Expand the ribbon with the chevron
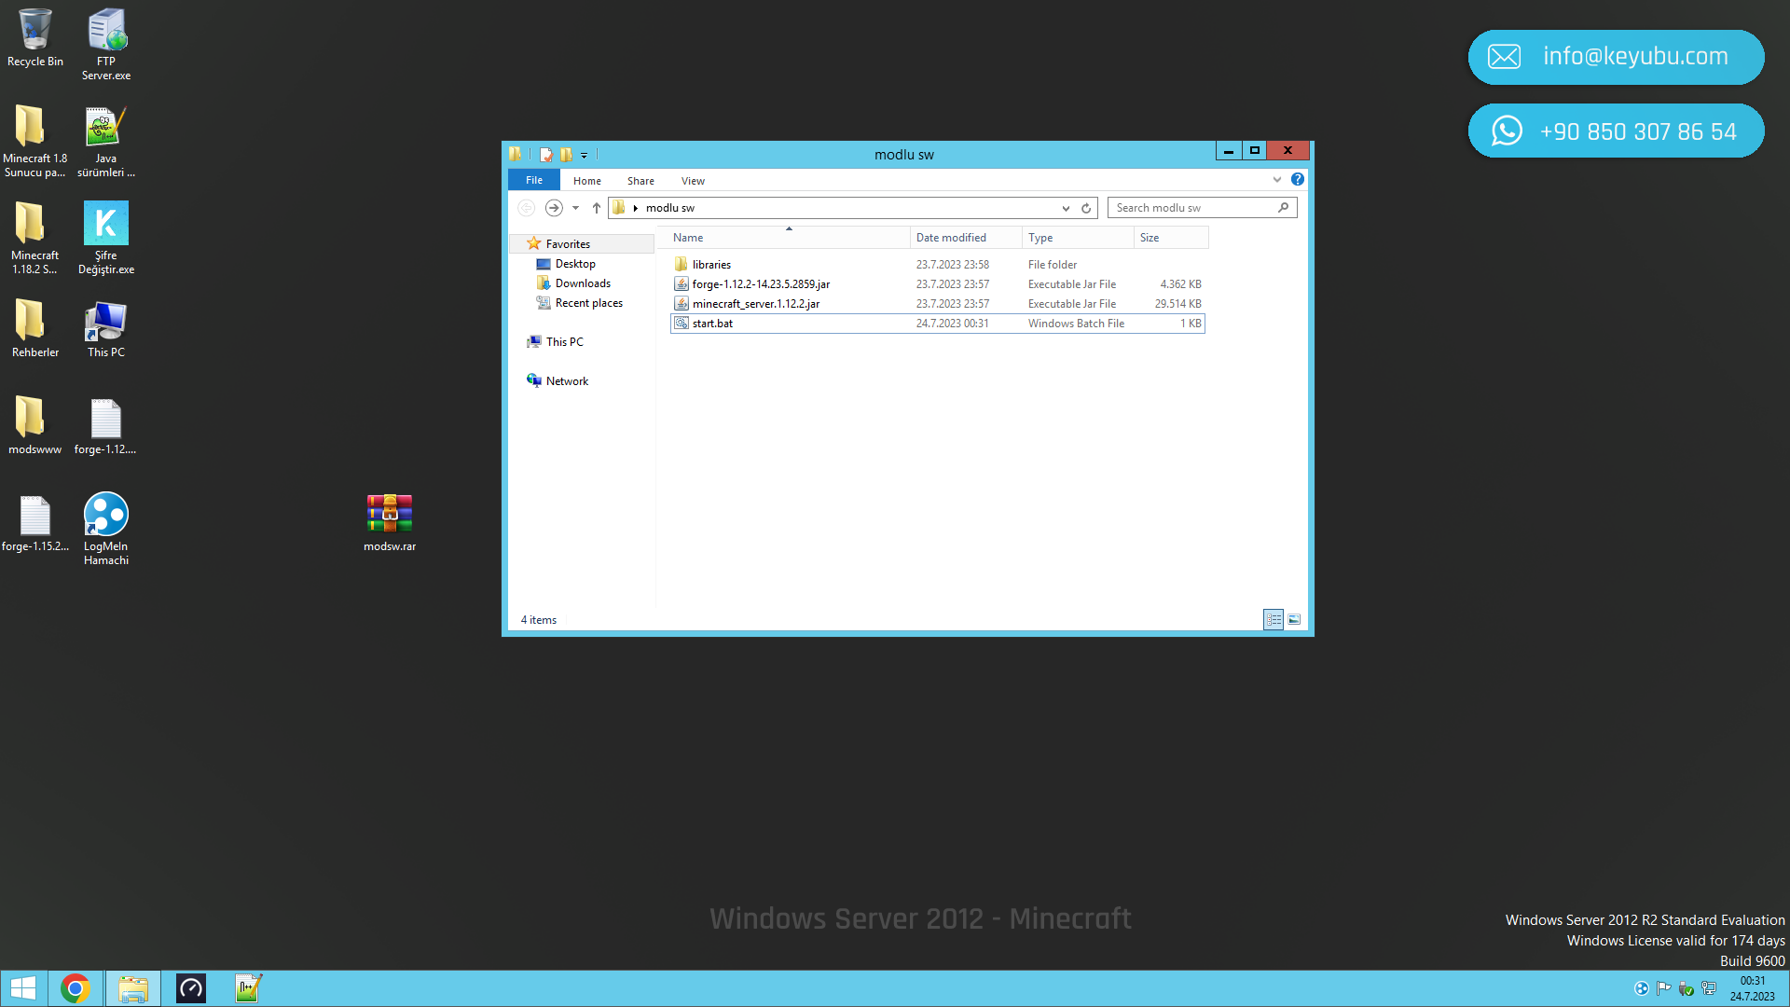 coord(1277,180)
